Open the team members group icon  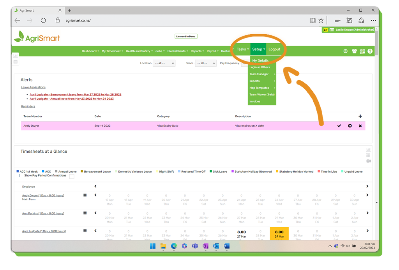(x=354, y=51)
